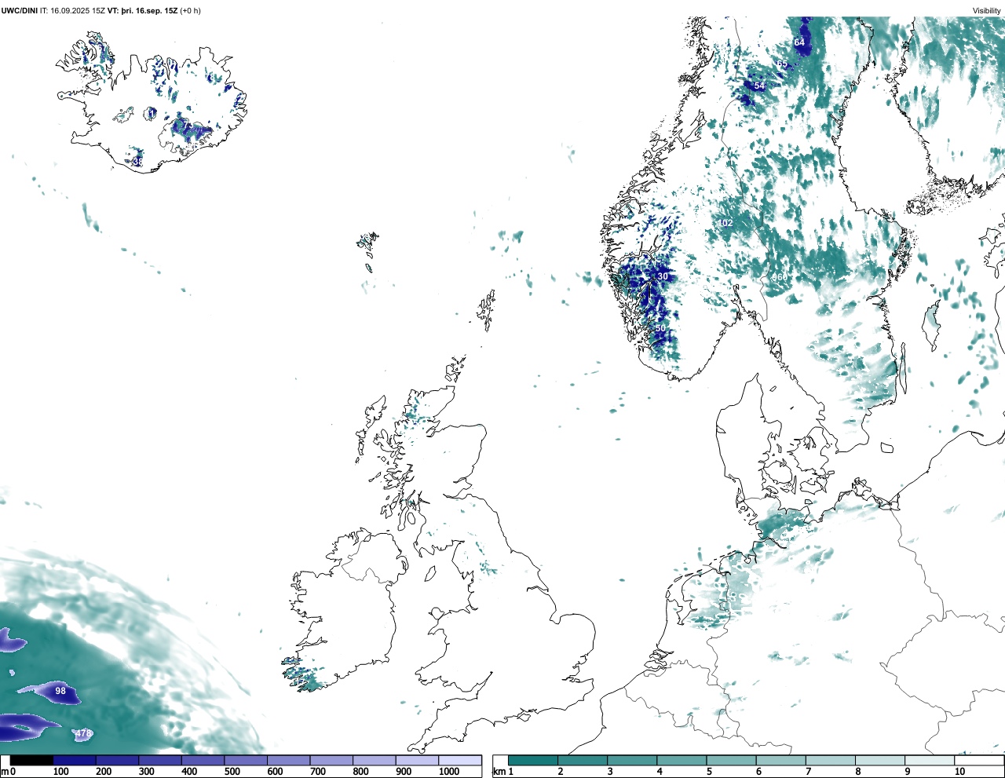Click the 64 visibility value in northern Scandinavia
The image size is (1005, 778).
[799, 42]
